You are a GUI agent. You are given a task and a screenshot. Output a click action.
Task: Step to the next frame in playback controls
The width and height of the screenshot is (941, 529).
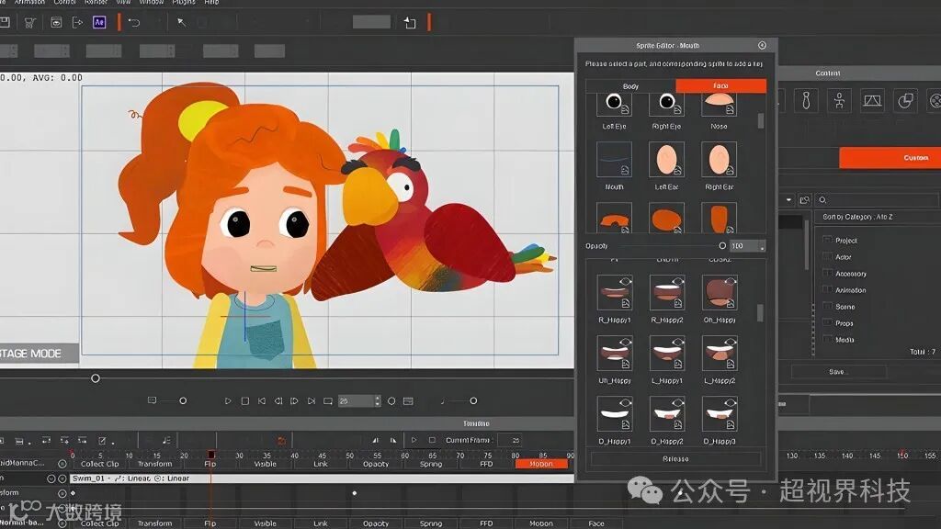[x=294, y=401]
